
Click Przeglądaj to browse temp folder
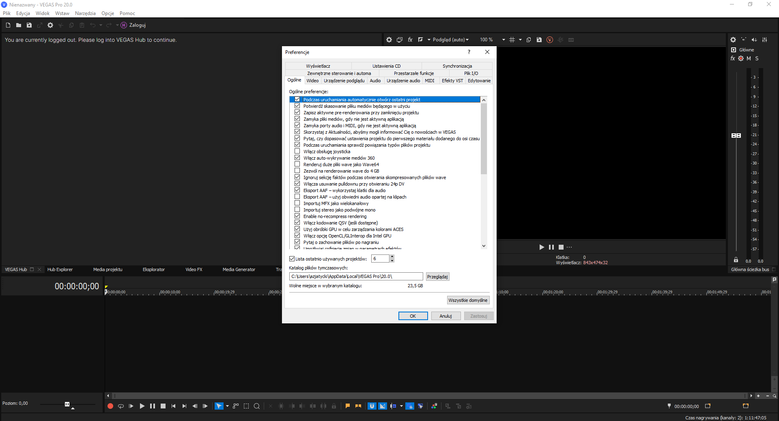pyautogui.click(x=437, y=277)
